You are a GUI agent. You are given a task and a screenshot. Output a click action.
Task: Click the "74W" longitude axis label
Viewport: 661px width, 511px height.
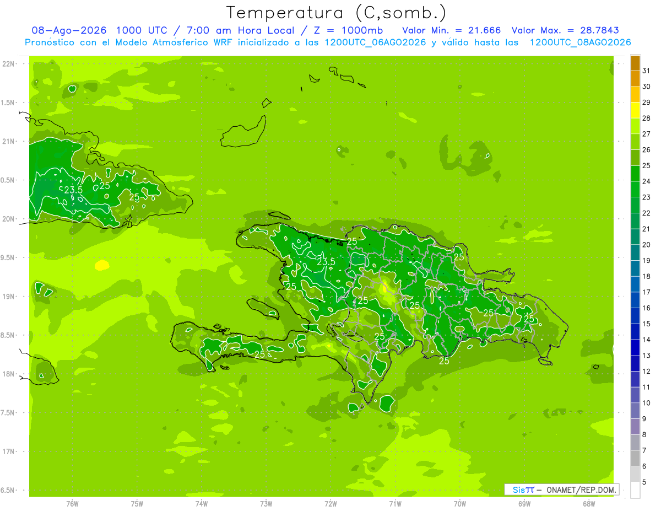pyautogui.click(x=201, y=503)
